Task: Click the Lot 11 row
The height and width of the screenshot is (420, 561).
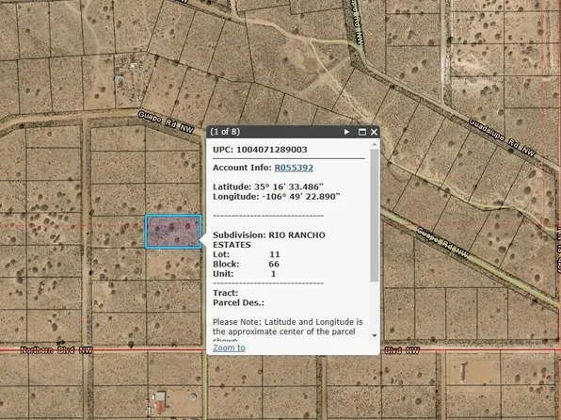Action: pos(247,254)
